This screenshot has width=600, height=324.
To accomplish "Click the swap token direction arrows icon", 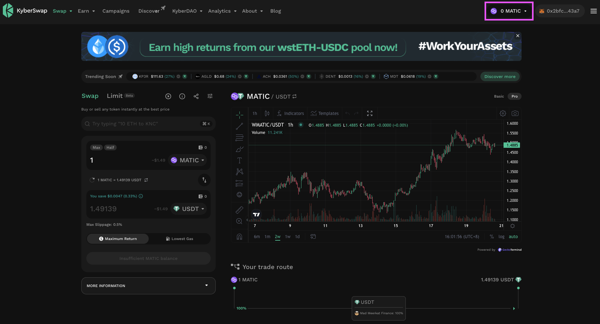I will click(204, 180).
